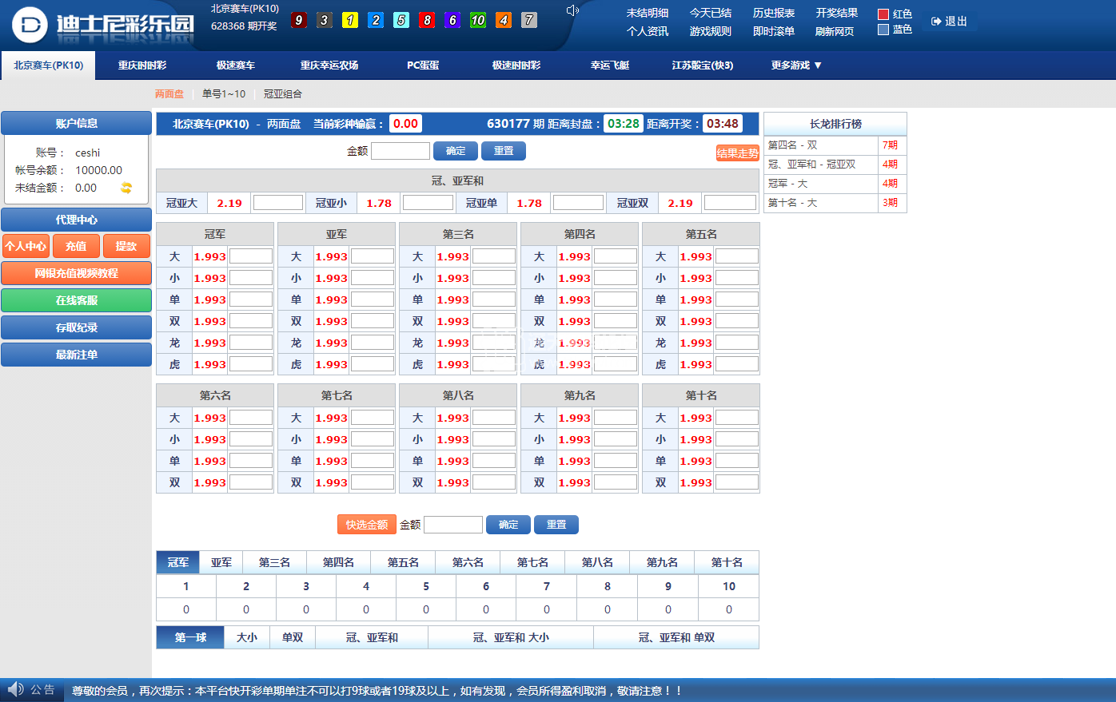Click the top 金额 input field

[x=401, y=151]
